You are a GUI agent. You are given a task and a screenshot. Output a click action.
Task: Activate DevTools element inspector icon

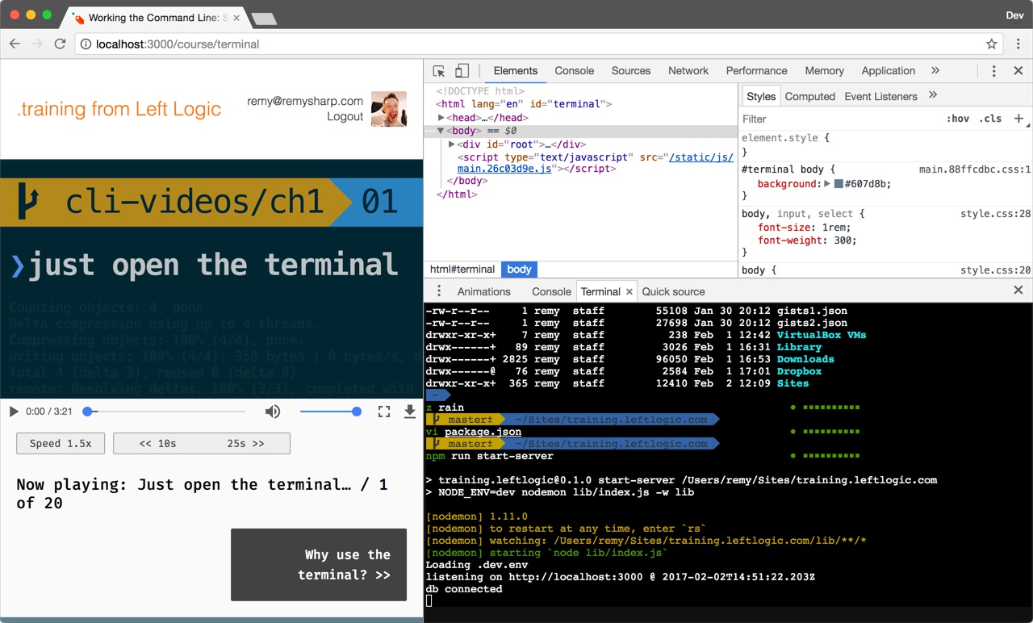(439, 71)
